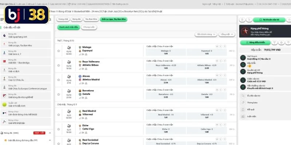The height and width of the screenshot is (145, 291).
Task: Switch to the Chung cuộc tab
Action: [x=89, y=27]
